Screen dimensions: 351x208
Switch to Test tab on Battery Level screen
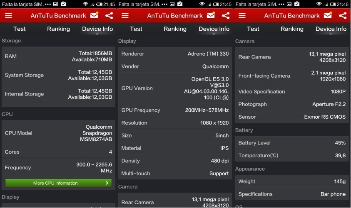253,29
